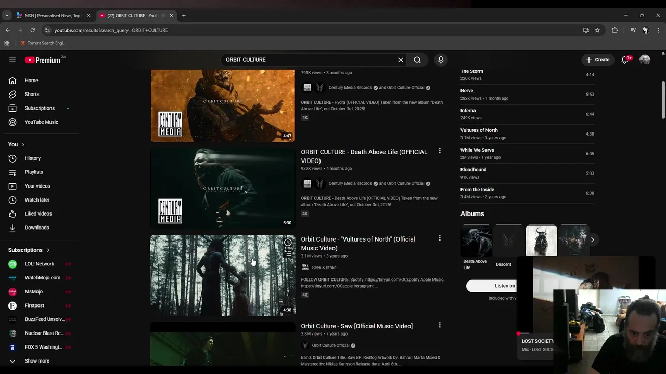This screenshot has width=666, height=374.
Task: Open a new browser tab
Action: tap(184, 16)
